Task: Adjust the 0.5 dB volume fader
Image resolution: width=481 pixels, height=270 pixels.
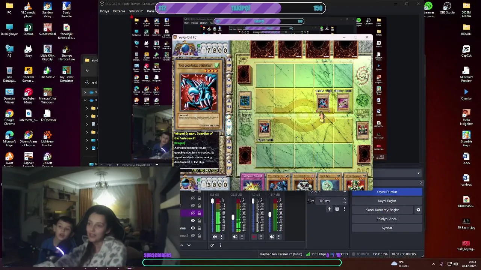Action: [212, 201]
